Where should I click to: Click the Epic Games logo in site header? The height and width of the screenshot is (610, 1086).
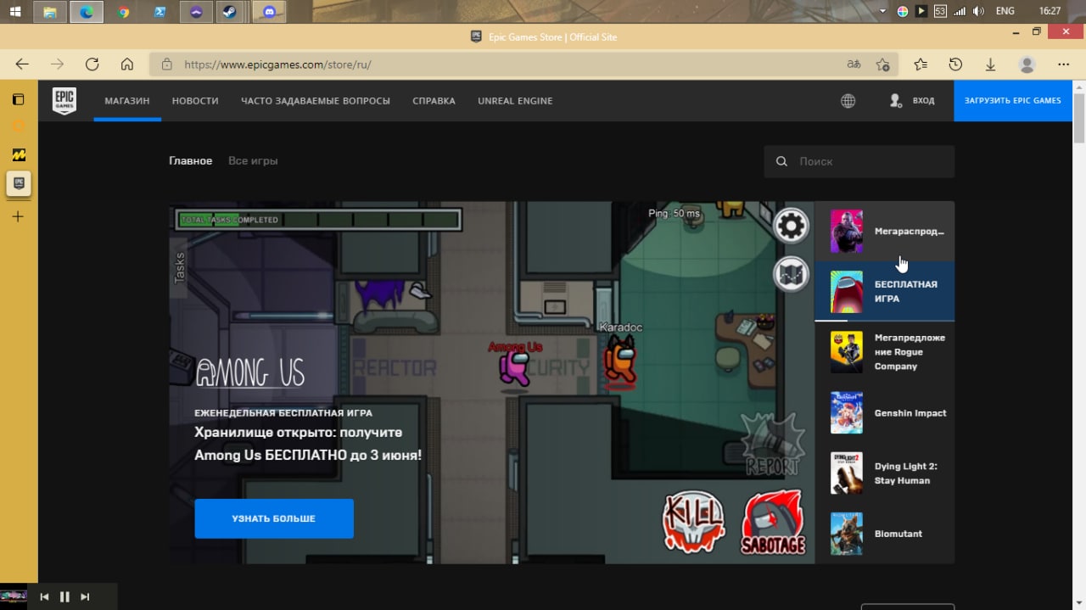[x=64, y=100]
